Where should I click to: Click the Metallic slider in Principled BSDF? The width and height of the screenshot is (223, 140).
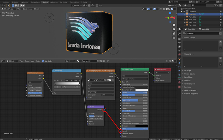(135, 93)
